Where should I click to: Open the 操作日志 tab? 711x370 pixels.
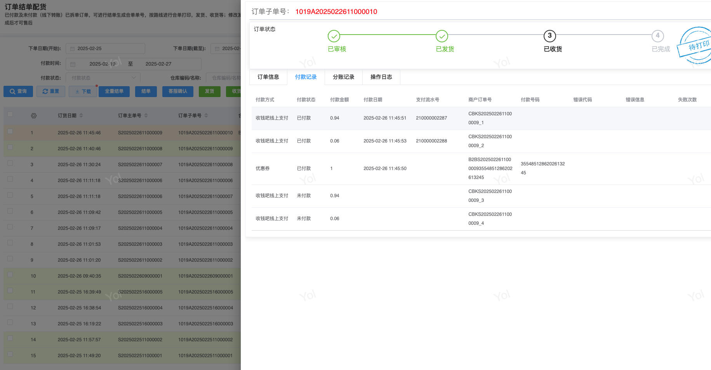381,77
